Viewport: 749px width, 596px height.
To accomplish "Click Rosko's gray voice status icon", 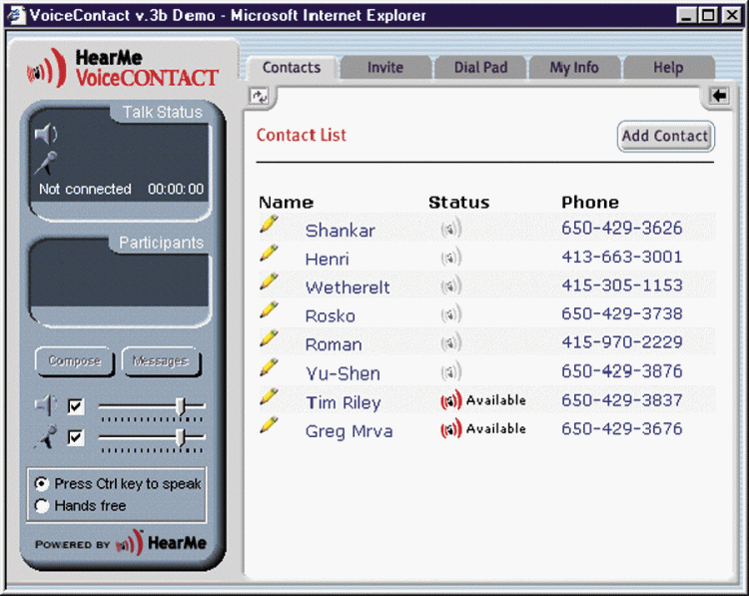I will point(451,314).
